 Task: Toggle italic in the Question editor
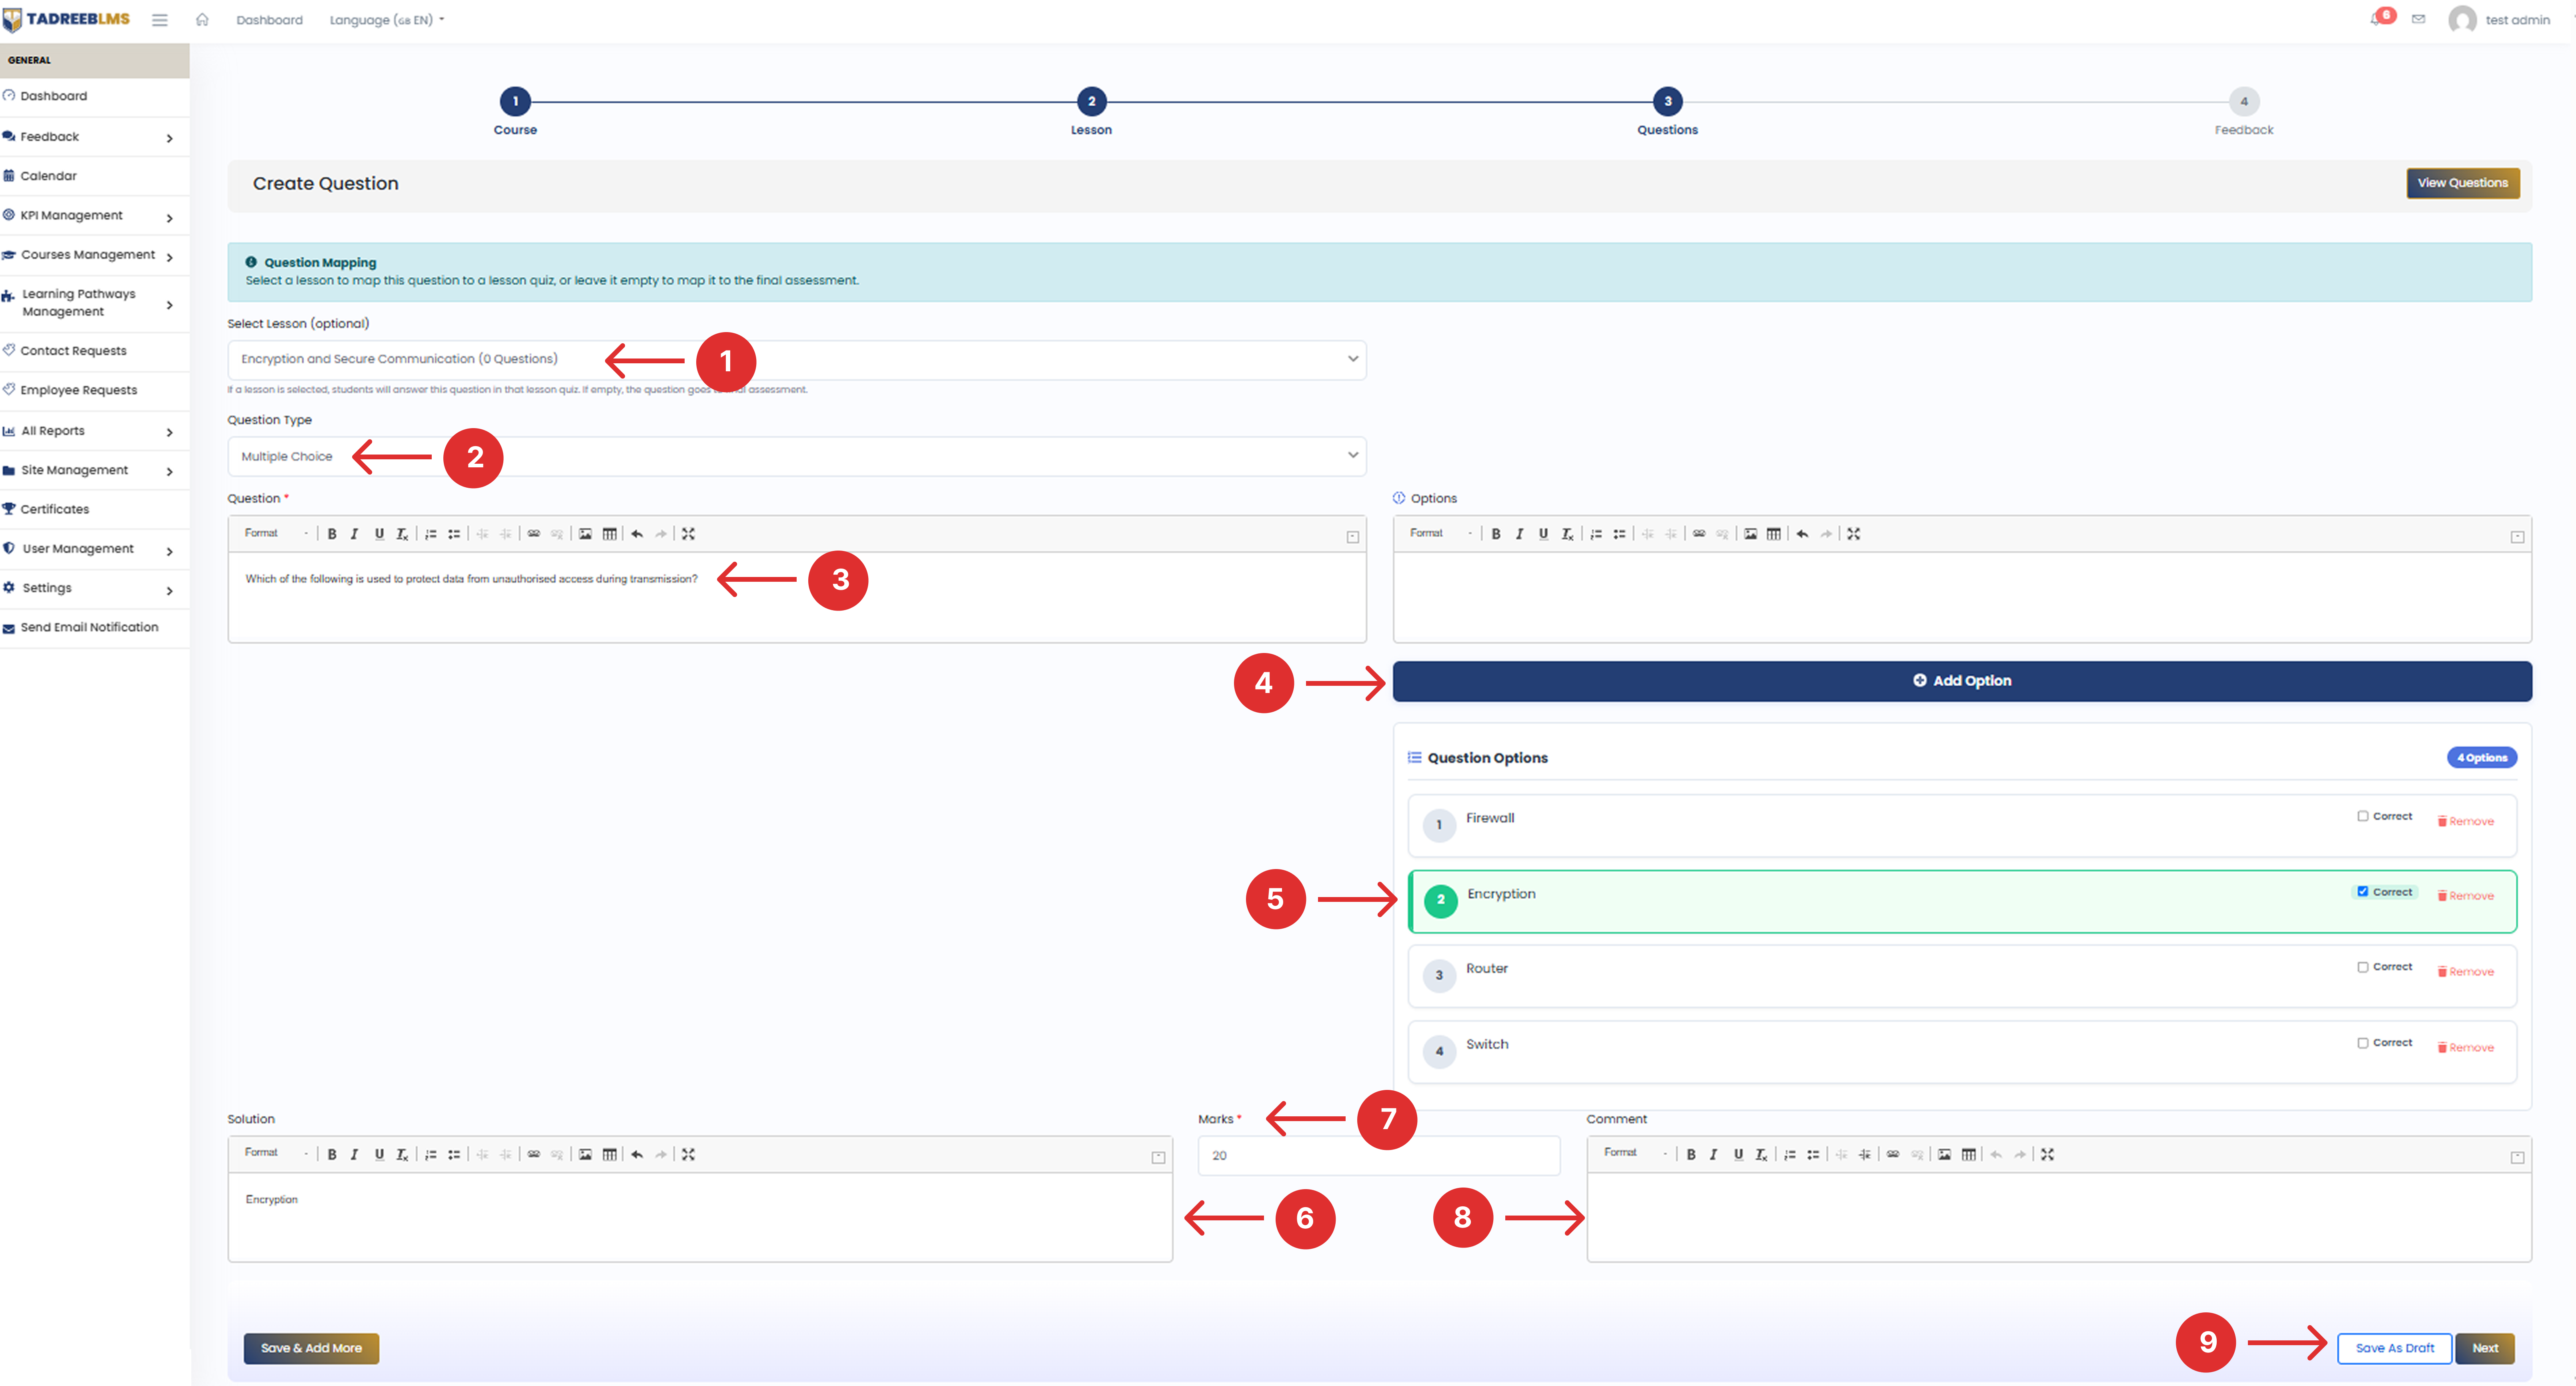pos(354,534)
